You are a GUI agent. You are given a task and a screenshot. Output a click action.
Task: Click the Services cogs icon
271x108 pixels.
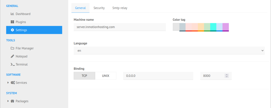pos(13,83)
